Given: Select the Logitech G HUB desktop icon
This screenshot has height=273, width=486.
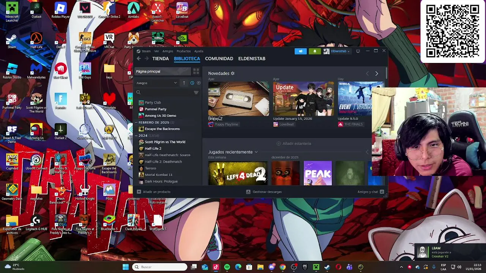Looking at the screenshot, I should (x=36, y=223).
